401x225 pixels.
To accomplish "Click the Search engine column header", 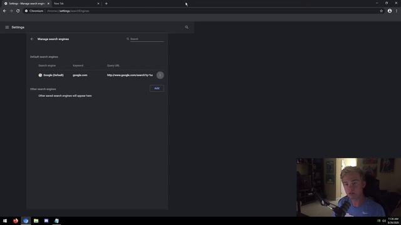I will pyautogui.click(x=47, y=66).
